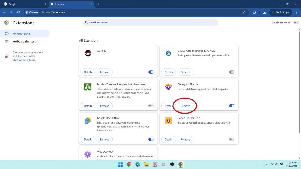The height and width of the screenshot is (169, 301).
Task: Click the Galaxy Ad Blocker shield icon
Action: point(168,87)
